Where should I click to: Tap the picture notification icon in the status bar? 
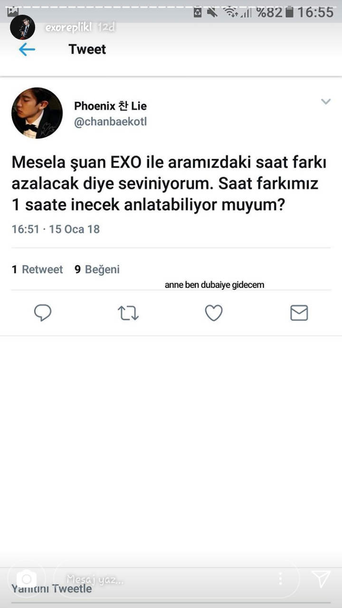[x=13, y=11]
